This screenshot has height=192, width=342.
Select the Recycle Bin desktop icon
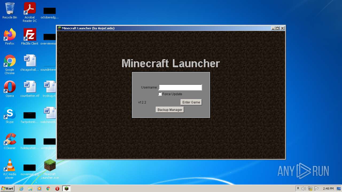[x=10, y=11]
